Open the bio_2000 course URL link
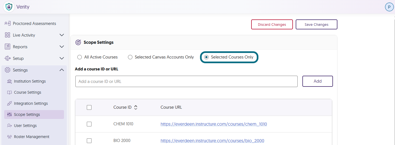 pos(212,141)
